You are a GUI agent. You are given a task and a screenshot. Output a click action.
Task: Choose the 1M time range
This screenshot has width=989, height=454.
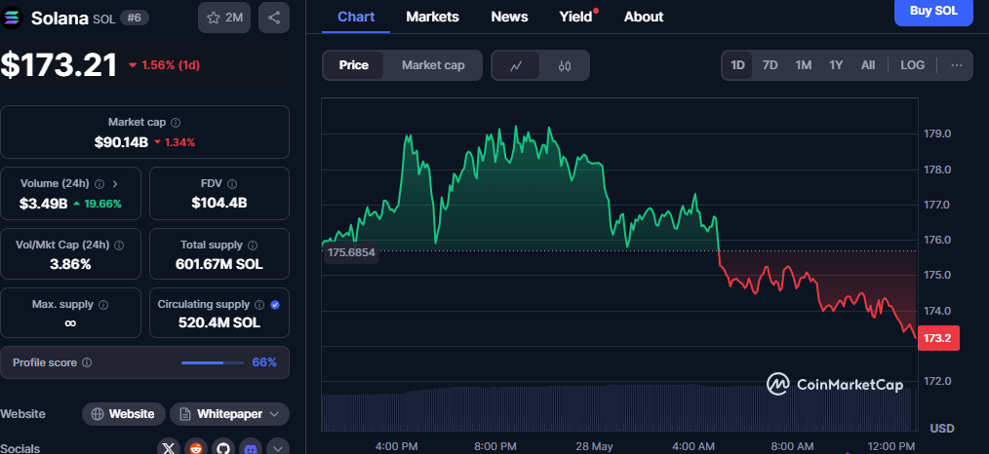click(x=803, y=65)
